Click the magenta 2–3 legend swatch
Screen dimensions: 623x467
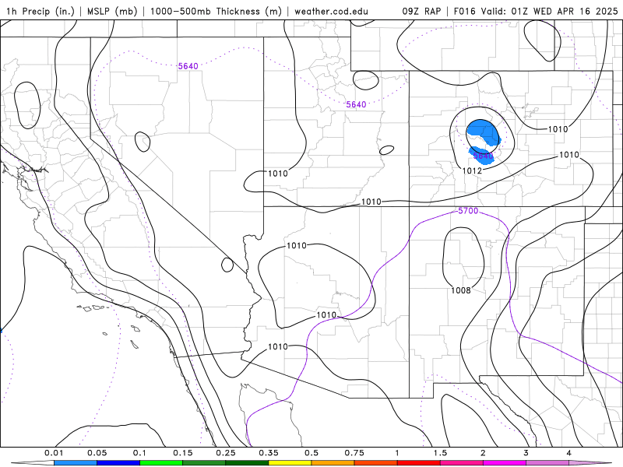(505, 463)
